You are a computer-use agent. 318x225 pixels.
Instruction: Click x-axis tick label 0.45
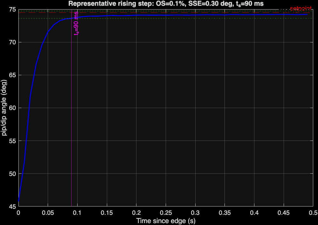tap(284, 213)
